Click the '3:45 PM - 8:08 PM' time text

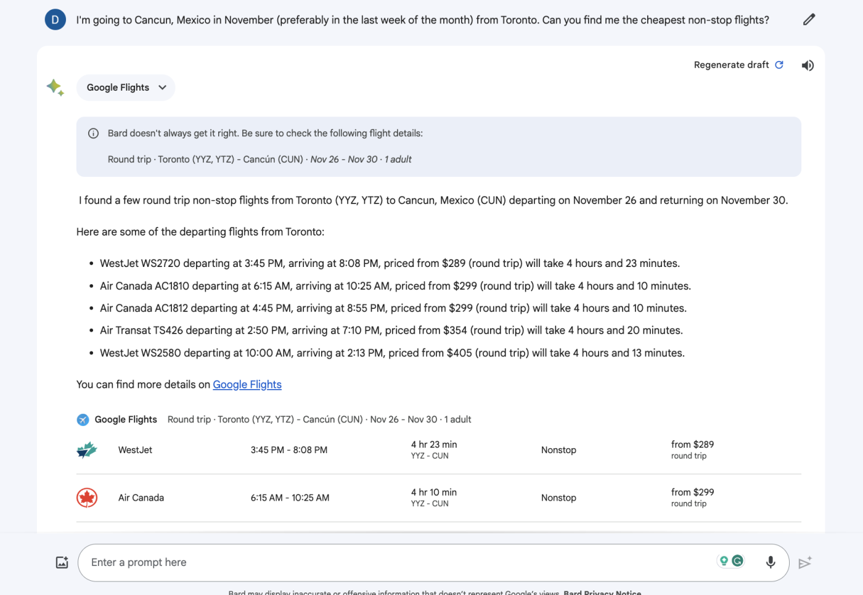tap(289, 450)
